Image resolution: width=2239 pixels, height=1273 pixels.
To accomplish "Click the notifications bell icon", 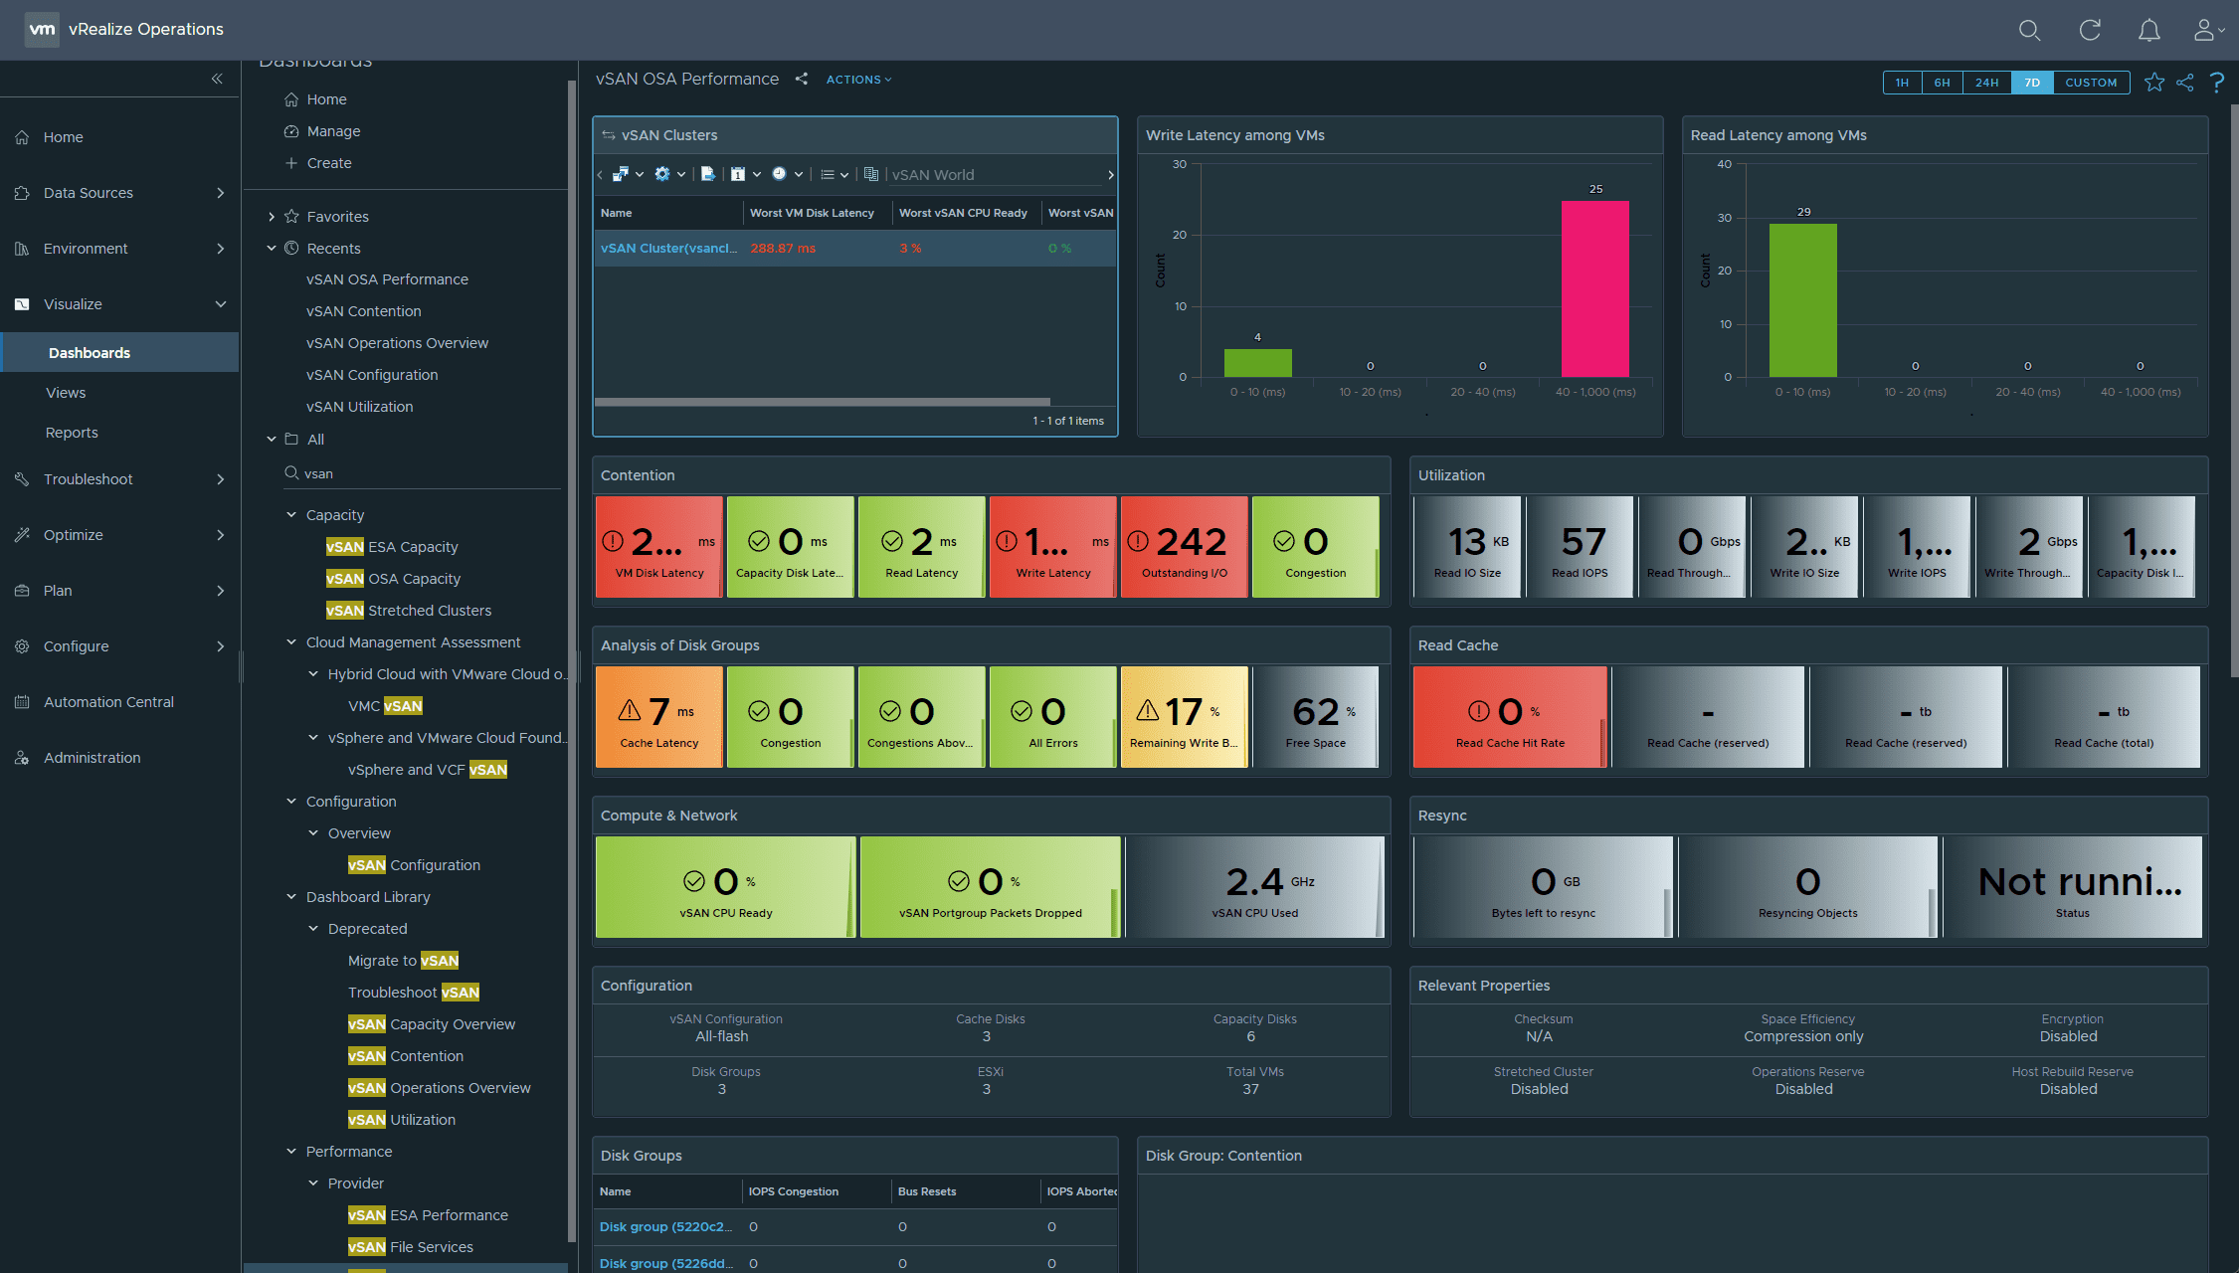I will point(2148,30).
